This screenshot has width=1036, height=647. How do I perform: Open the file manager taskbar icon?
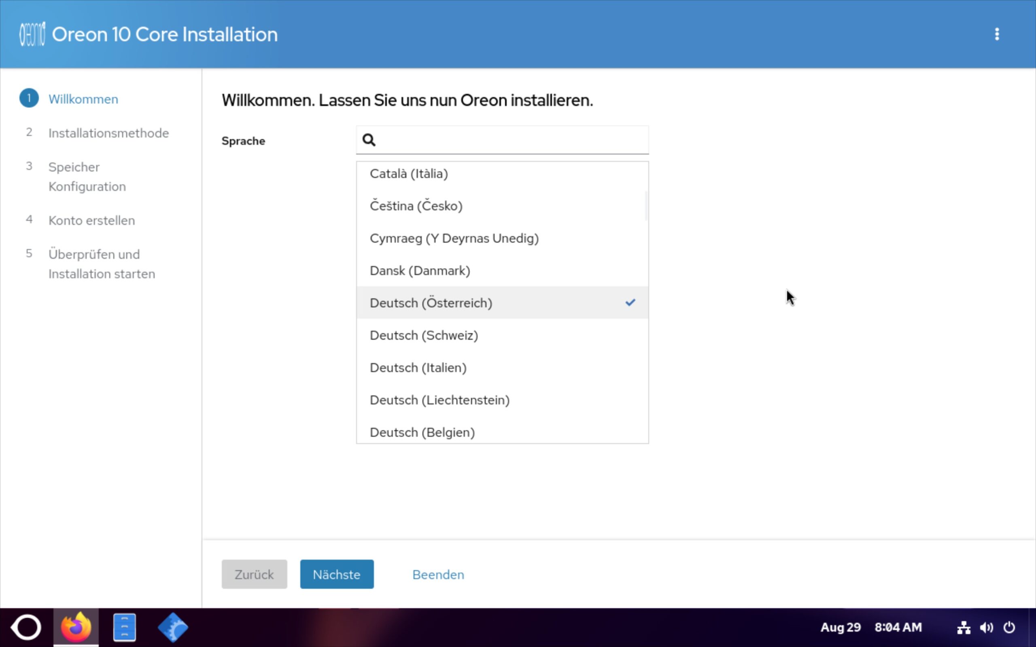click(x=125, y=627)
